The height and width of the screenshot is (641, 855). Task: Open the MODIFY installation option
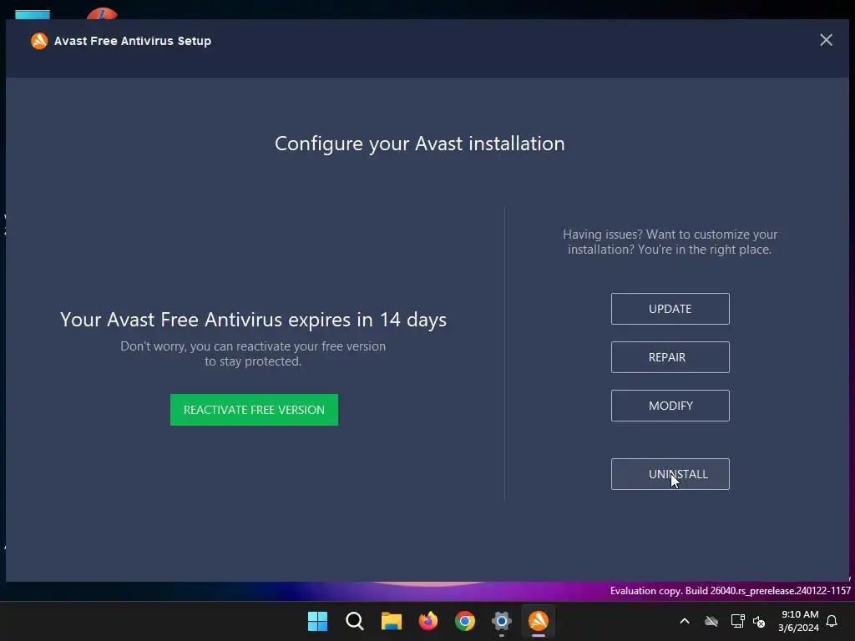[x=670, y=406]
